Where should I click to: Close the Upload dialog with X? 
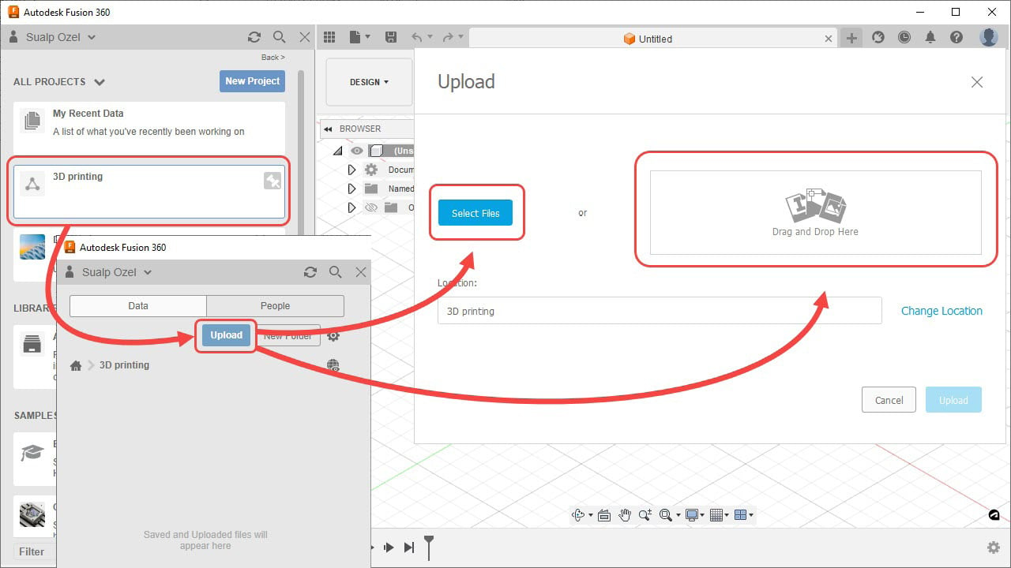point(977,82)
